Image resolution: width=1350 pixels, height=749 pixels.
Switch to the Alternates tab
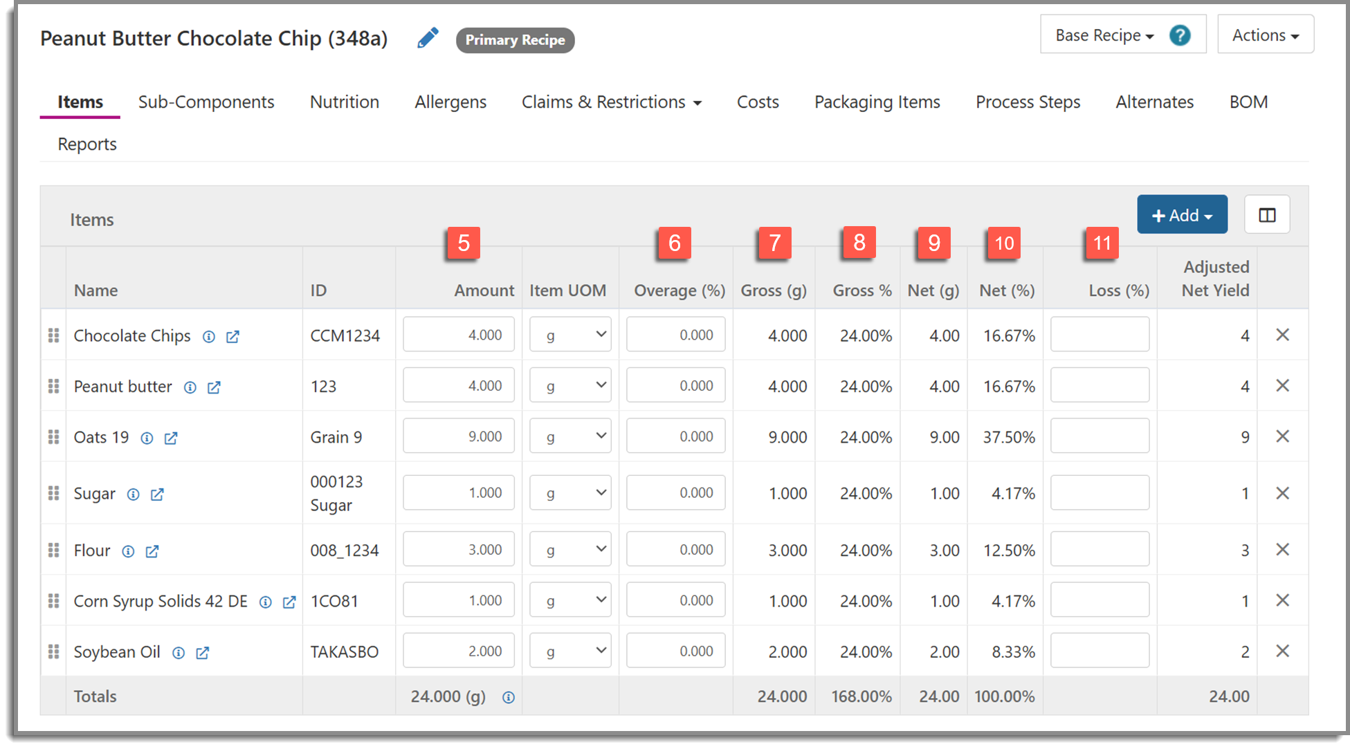point(1155,102)
